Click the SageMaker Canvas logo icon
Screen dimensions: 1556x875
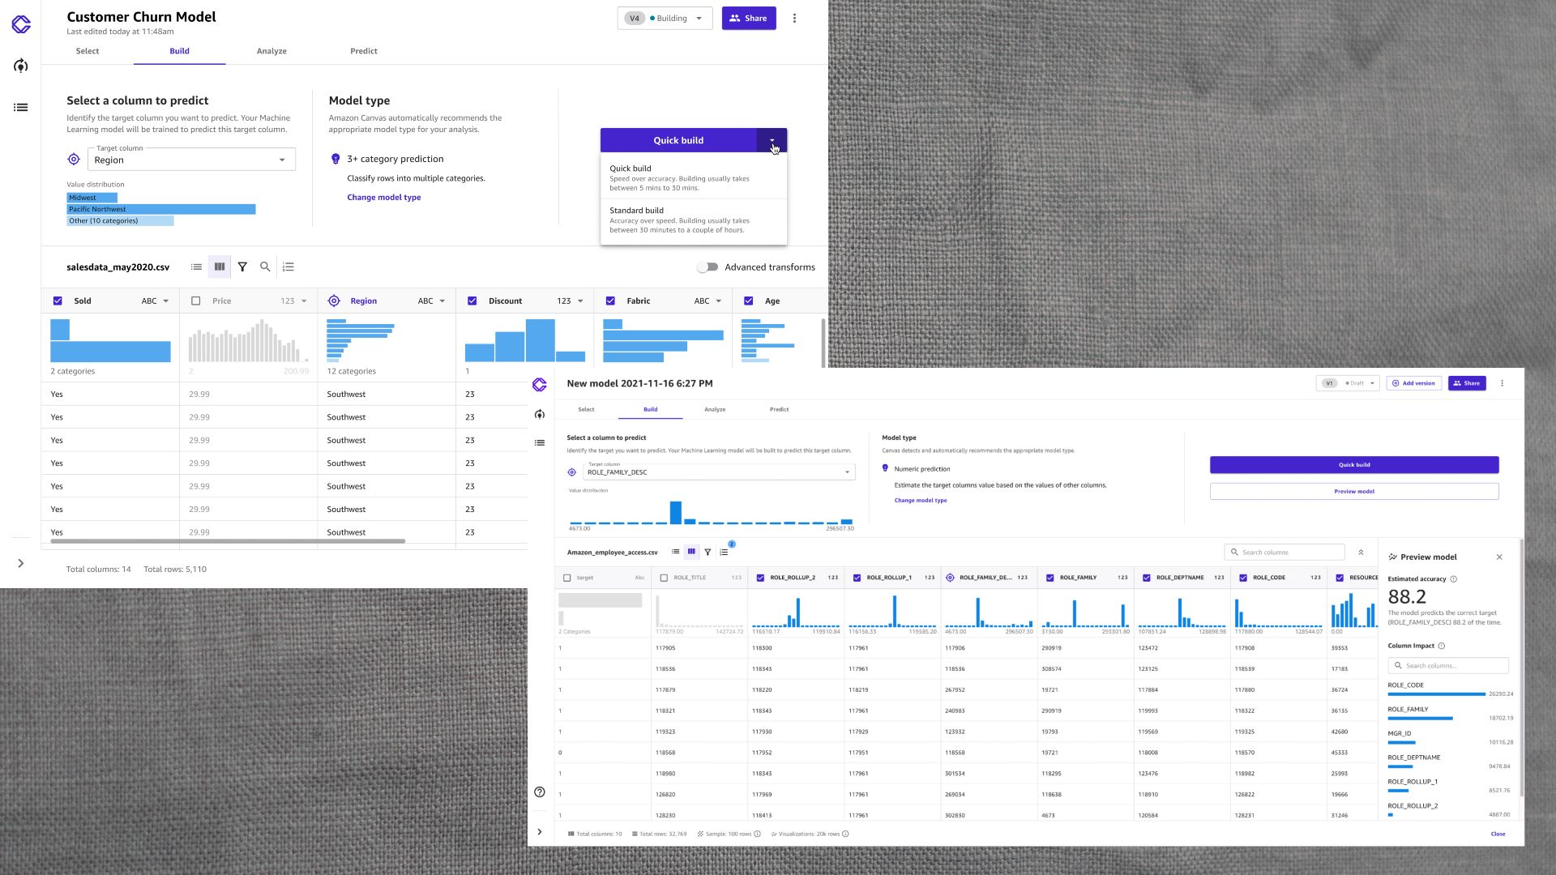coord(20,24)
